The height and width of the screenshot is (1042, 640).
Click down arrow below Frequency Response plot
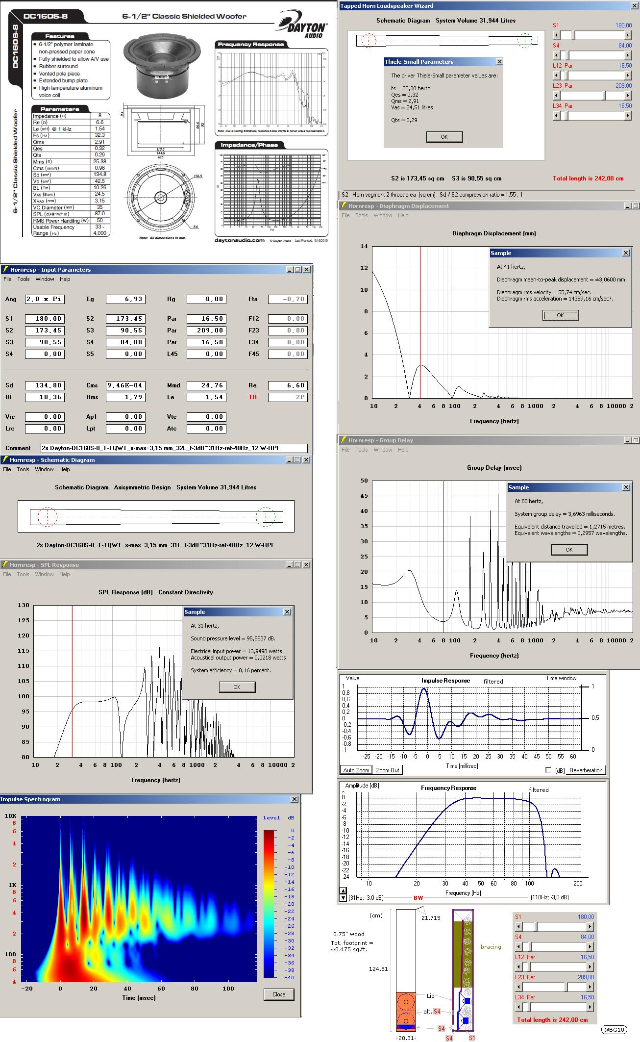pos(343,898)
